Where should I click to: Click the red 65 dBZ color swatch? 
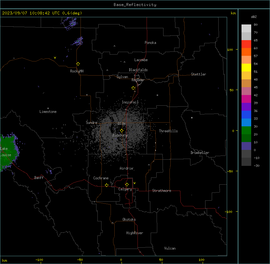(x=246, y=44)
